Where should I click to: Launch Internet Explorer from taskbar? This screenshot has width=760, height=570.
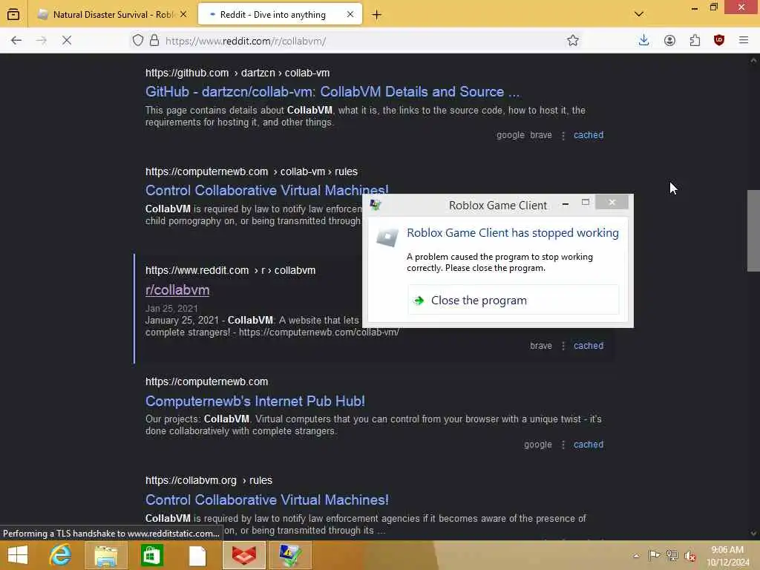(x=60, y=555)
